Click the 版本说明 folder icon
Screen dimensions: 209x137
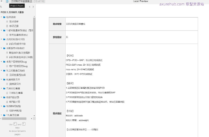(x=4, y=17)
